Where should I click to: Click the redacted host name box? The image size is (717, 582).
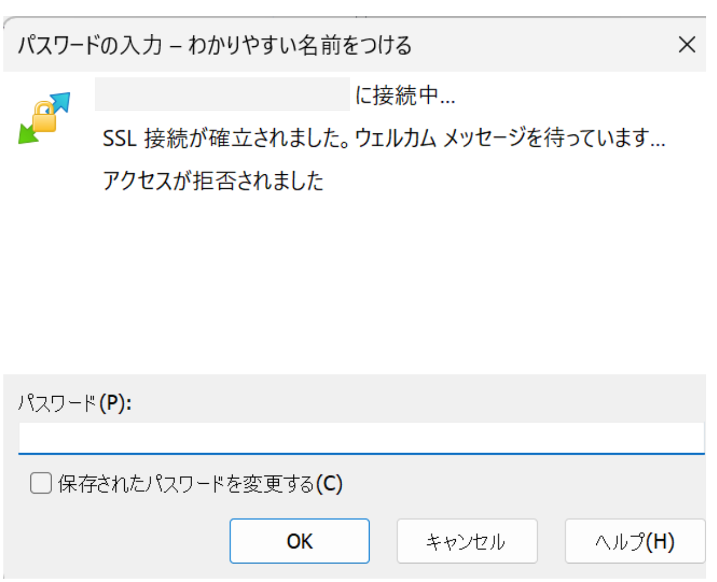coord(223,94)
